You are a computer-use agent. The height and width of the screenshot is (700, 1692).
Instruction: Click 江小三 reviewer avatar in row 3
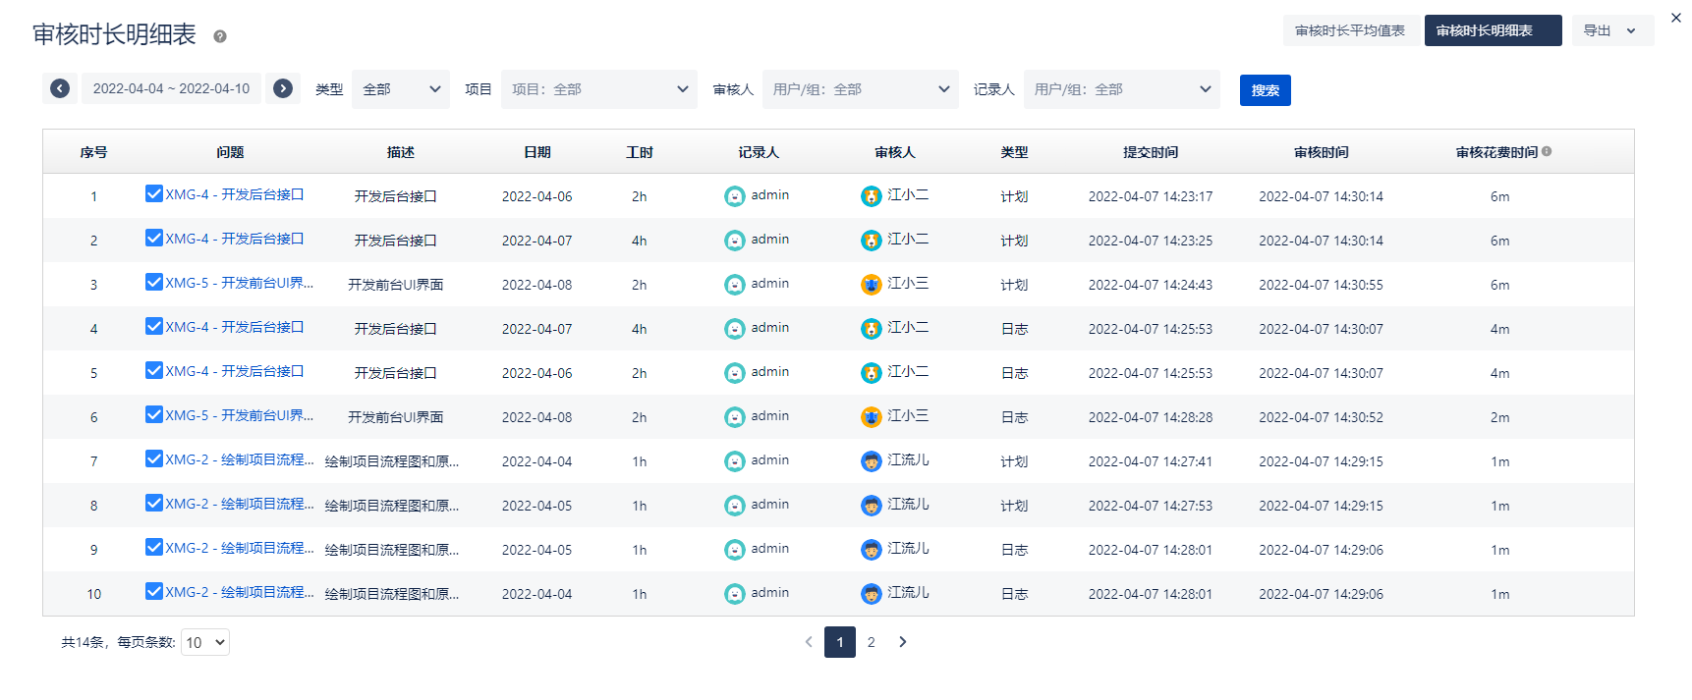click(x=872, y=285)
